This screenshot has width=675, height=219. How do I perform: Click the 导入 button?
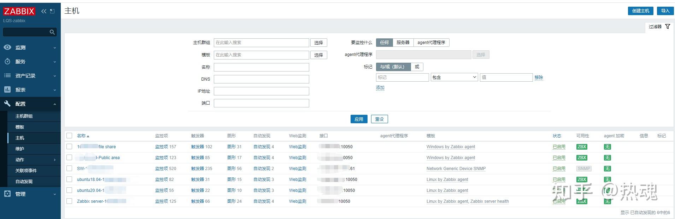[x=665, y=11]
